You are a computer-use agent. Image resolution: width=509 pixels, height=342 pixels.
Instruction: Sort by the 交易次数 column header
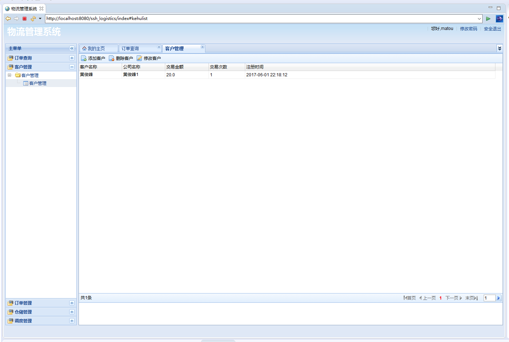[x=227, y=67]
